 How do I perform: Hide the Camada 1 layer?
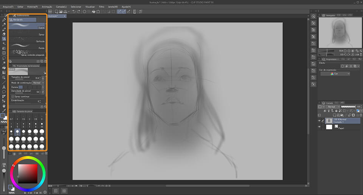(319, 121)
